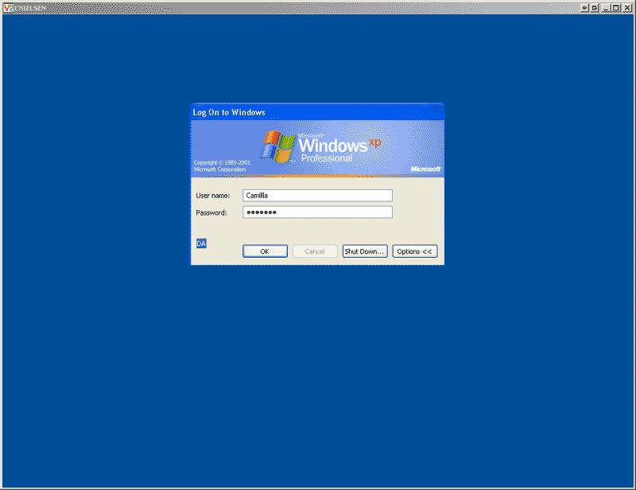Focus the User name field containing Camilla
The width and height of the screenshot is (636, 490).
317,195
